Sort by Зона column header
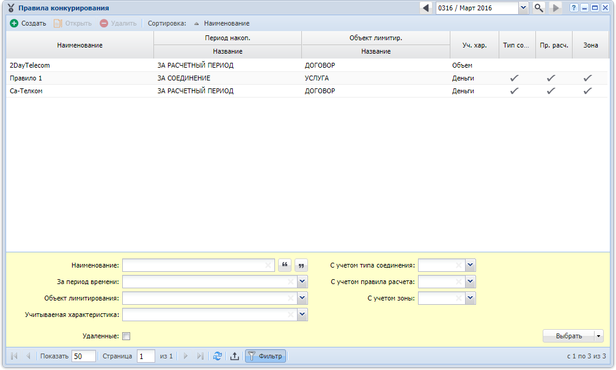The width and height of the screenshot is (616, 370). coord(590,45)
